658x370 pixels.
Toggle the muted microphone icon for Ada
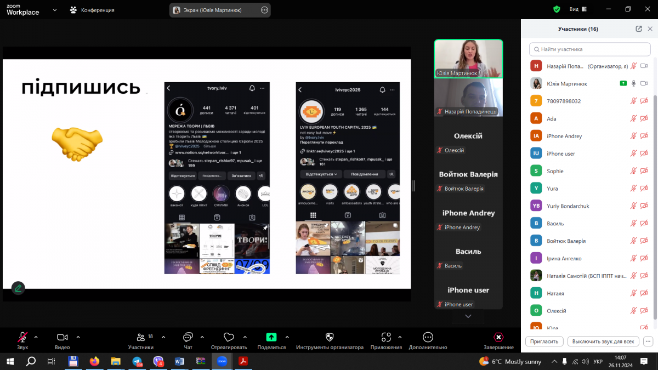pyautogui.click(x=633, y=118)
